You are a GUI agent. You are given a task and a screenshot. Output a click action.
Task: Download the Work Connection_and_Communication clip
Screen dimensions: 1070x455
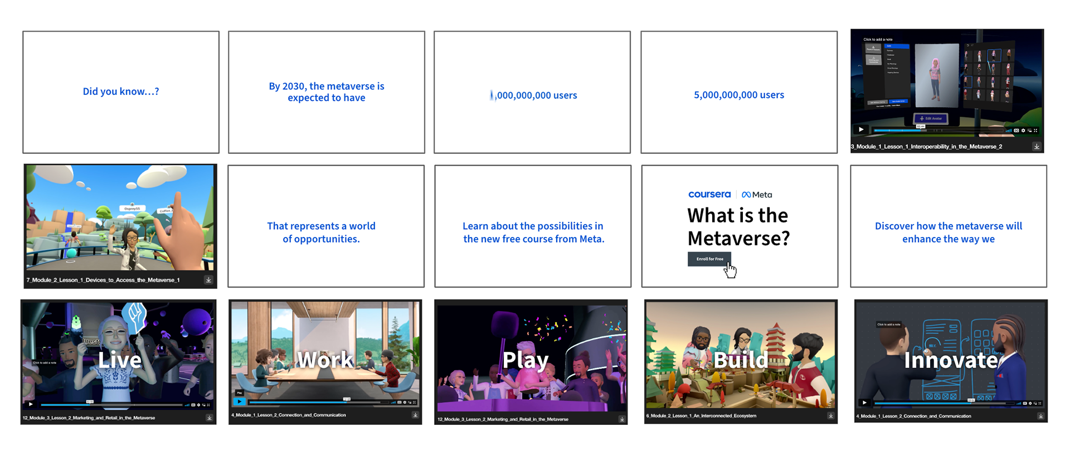point(415,415)
